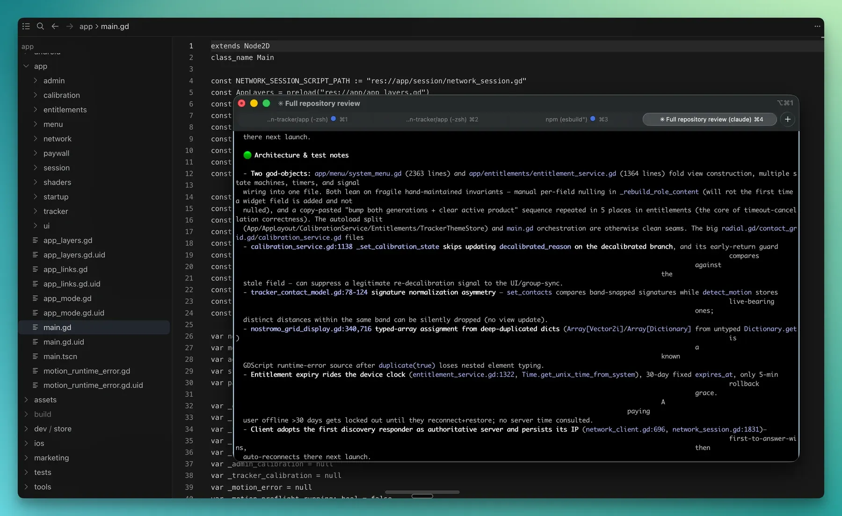The height and width of the screenshot is (516, 842).
Task: Open nostromo_grid_display.gd:340,716 reference
Action: (311, 329)
